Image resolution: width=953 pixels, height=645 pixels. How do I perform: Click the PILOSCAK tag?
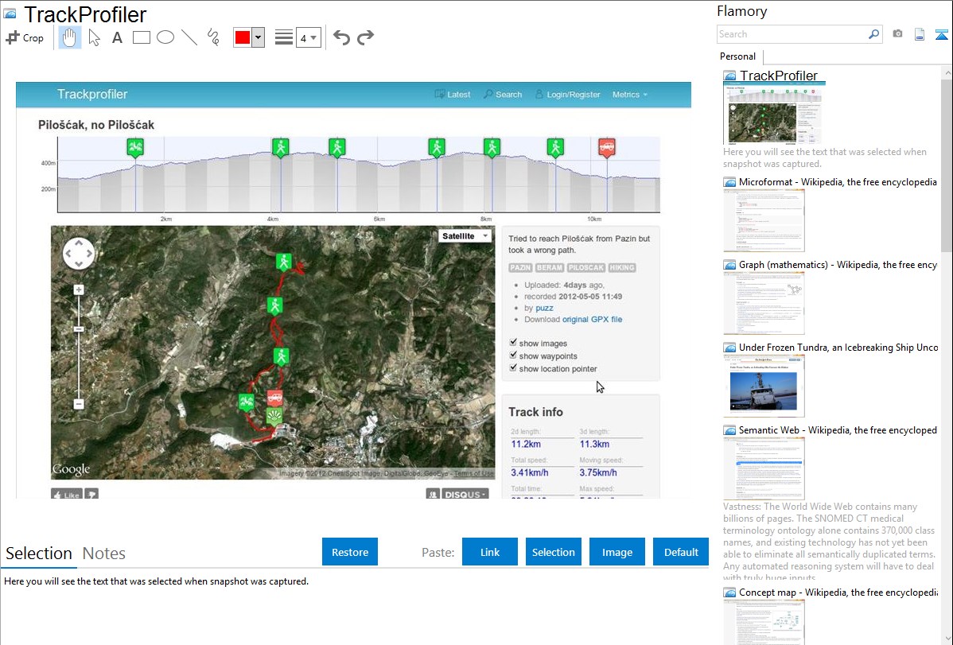586,267
